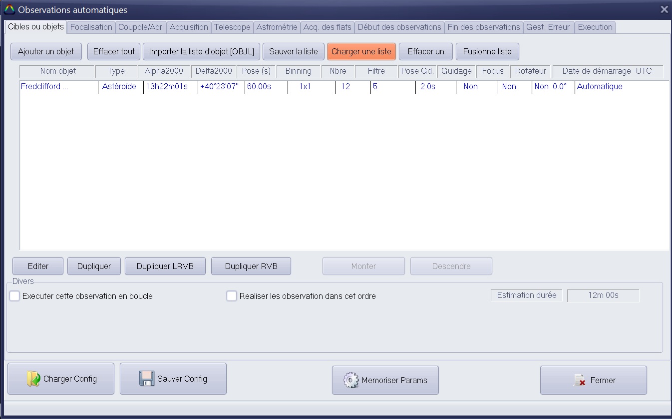
Task: Enable Executer cette observation en boucle
Action: click(x=15, y=296)
